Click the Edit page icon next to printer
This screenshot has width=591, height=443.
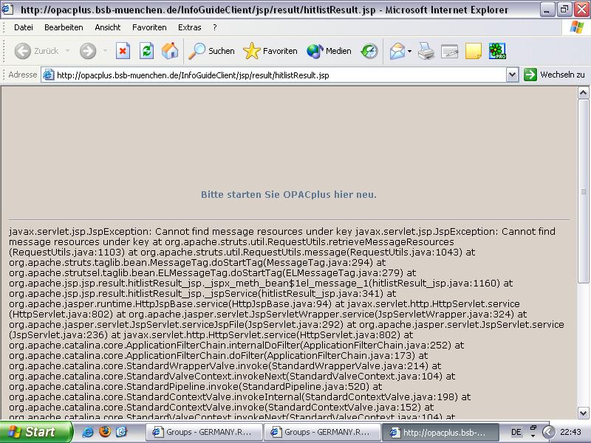point(449,51)
